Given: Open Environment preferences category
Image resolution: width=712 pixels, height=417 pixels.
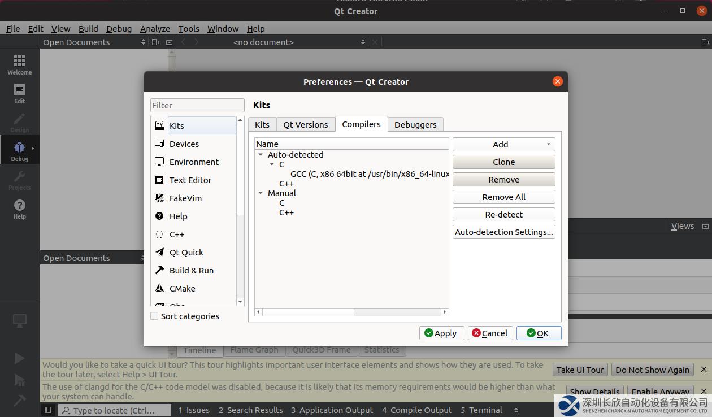Looking at the screenshot, I should tap(194, 162).
